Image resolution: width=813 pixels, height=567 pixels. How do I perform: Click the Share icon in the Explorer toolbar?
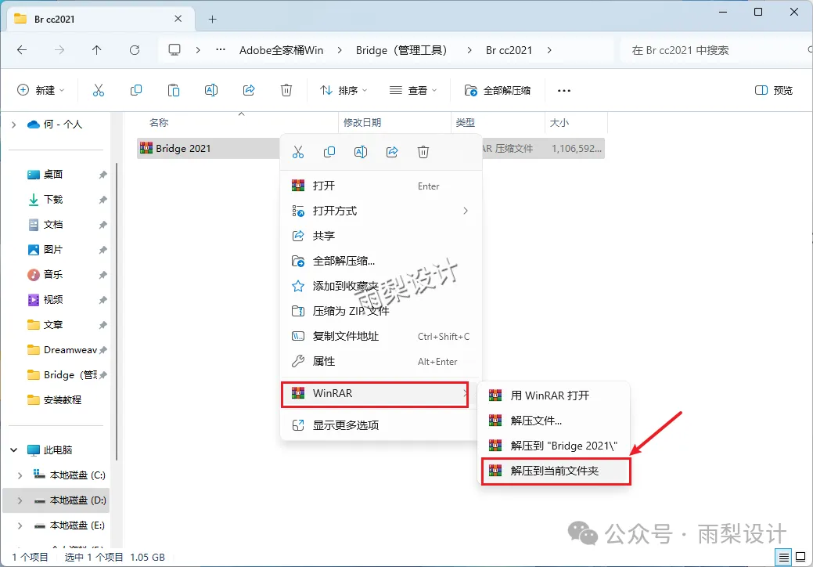[249, 90]
